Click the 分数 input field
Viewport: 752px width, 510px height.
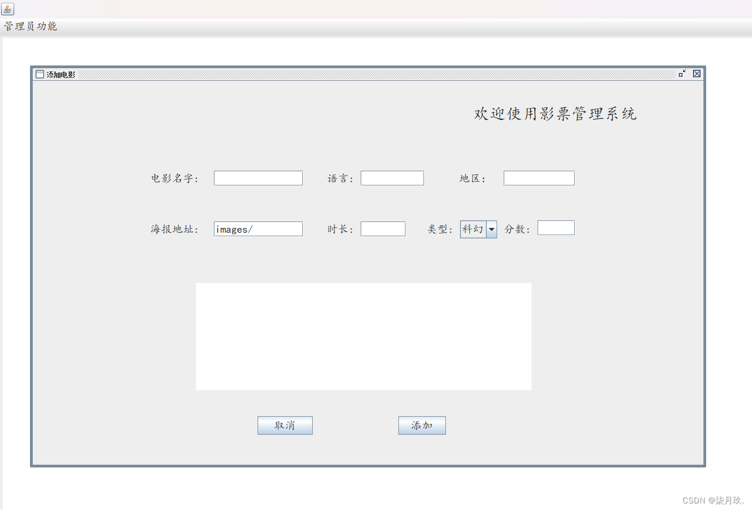[x=556, y=228]
